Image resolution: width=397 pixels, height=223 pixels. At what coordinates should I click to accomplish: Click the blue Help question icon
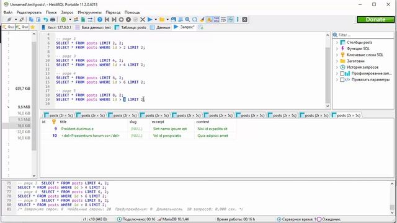(100, 19)
